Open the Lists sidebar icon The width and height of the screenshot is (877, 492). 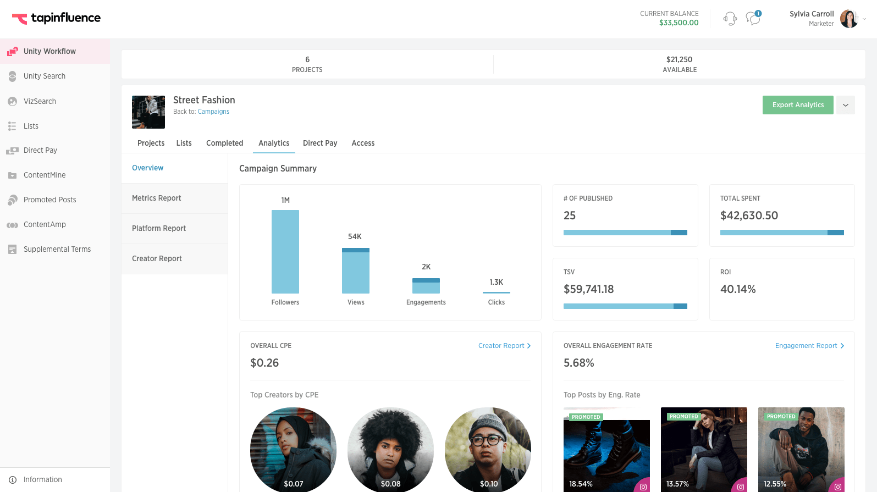tap(12, 126)
